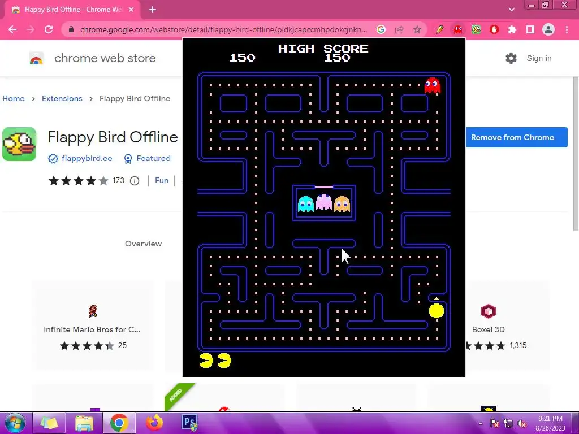Image resolution: width=579 pixels, height=434 pixels.
Task: Click the Action Center flag tray icon
Action: pyautogui.click(x=495, y=424)
